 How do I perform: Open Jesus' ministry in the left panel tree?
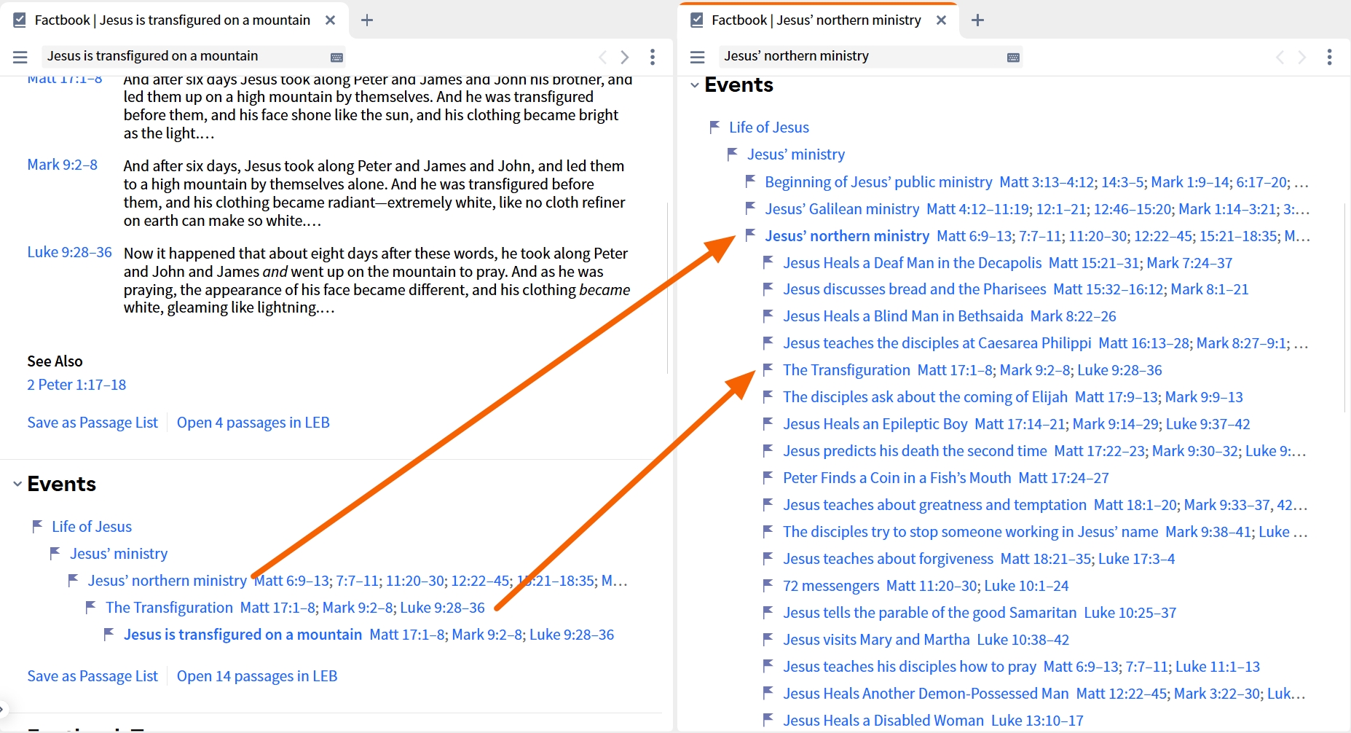pyautogui.click(x=119, y=554)
